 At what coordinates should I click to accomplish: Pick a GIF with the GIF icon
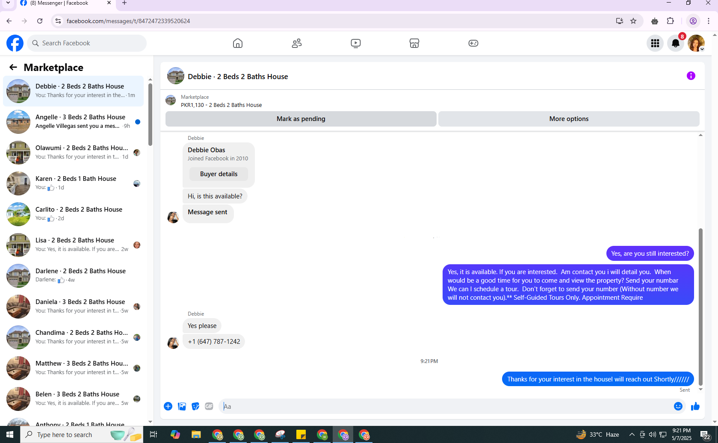tap(209, 406)
